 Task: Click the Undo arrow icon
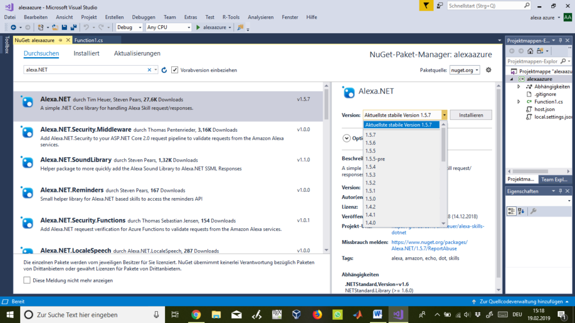click(x=86, y=27)
